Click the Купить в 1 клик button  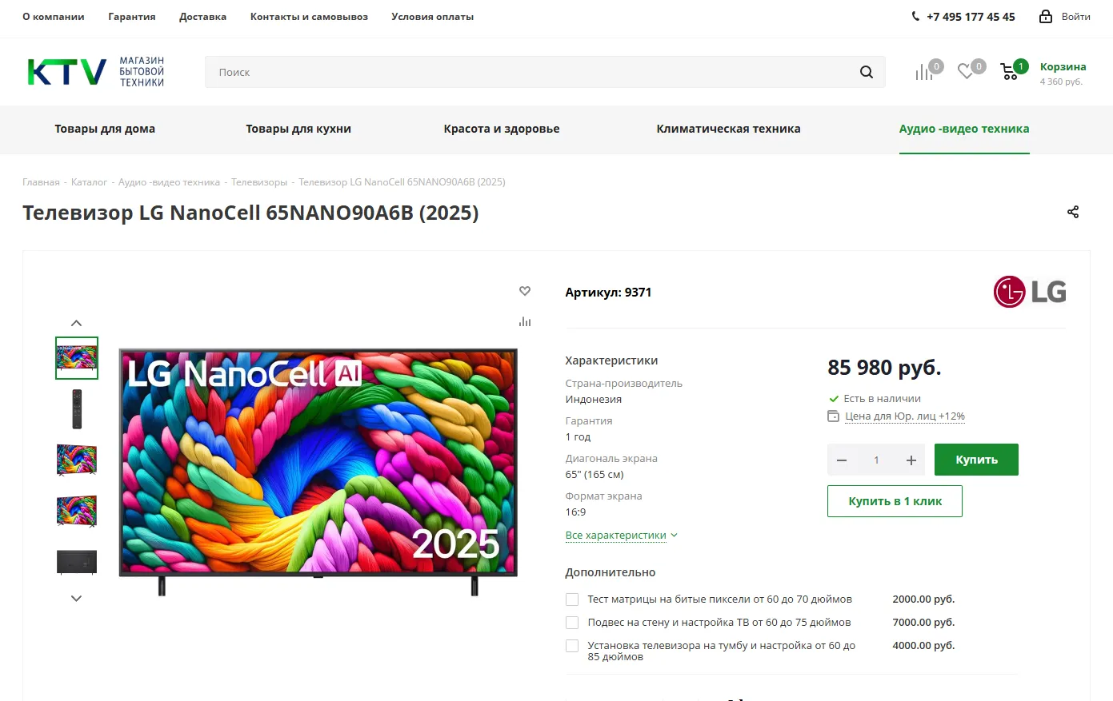coord(895,501)
